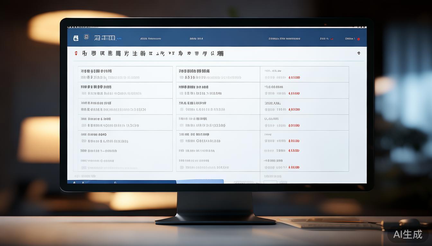432x246 pixels.
Task: Click the first tool icon on the toolbar row
Action: [x=85, y=53]
